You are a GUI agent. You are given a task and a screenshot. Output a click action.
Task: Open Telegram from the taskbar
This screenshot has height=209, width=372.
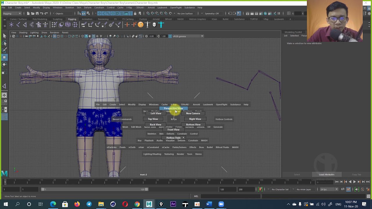pos(89,204)
